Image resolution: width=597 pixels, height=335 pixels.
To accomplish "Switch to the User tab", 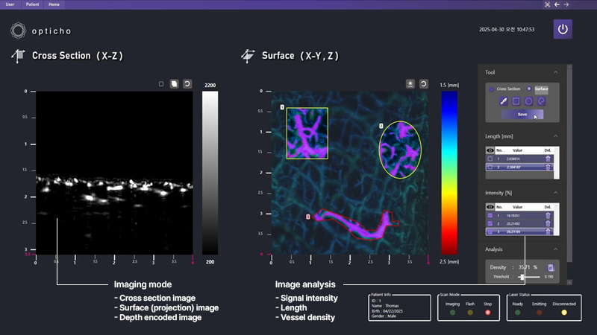I will click(x=10, y=4).
